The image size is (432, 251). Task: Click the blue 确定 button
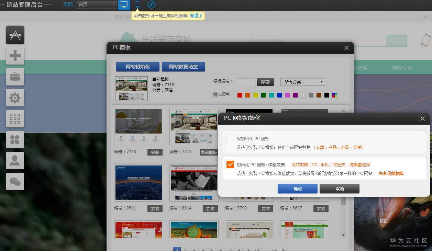click(298, 189)
